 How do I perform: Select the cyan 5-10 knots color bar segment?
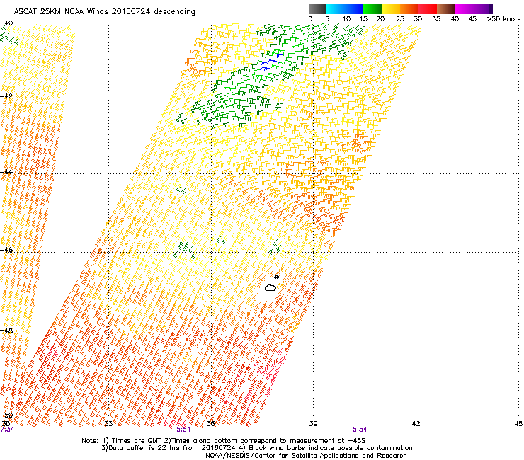336,8
